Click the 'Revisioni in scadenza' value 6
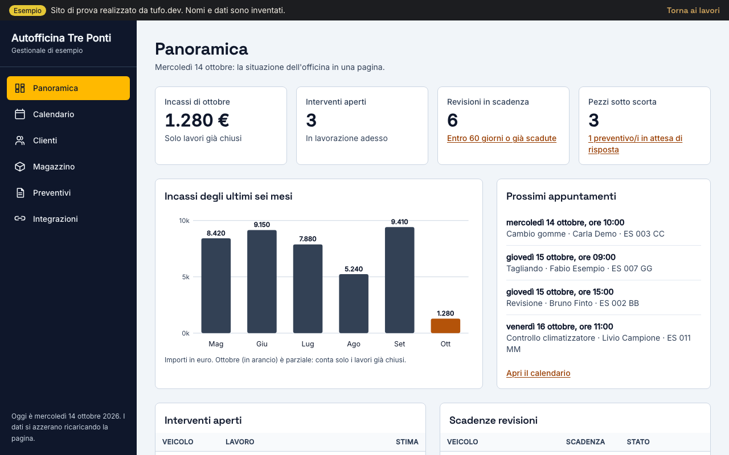 pyautogui.click(x=452, y=121)
